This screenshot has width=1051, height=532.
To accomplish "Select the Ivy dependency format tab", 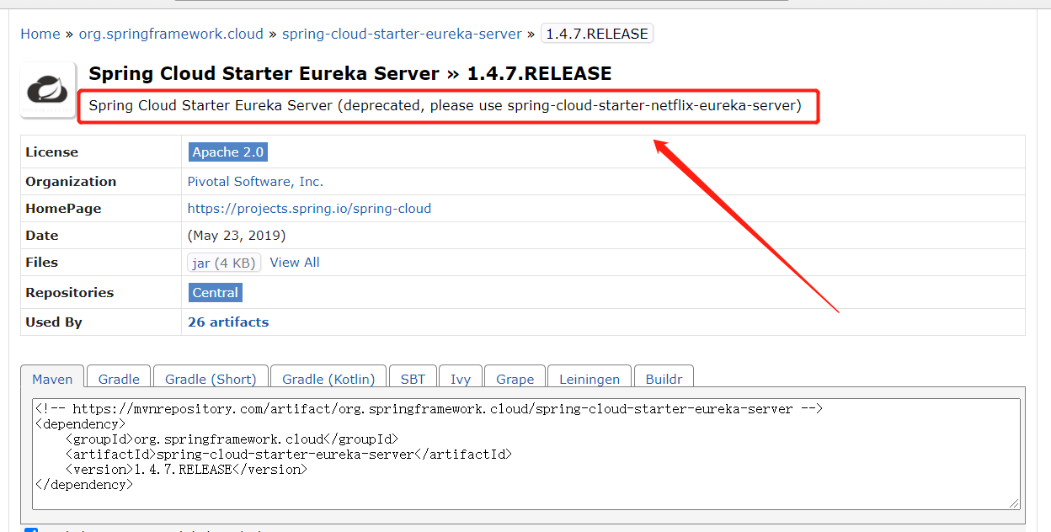I will coord(461,379).
